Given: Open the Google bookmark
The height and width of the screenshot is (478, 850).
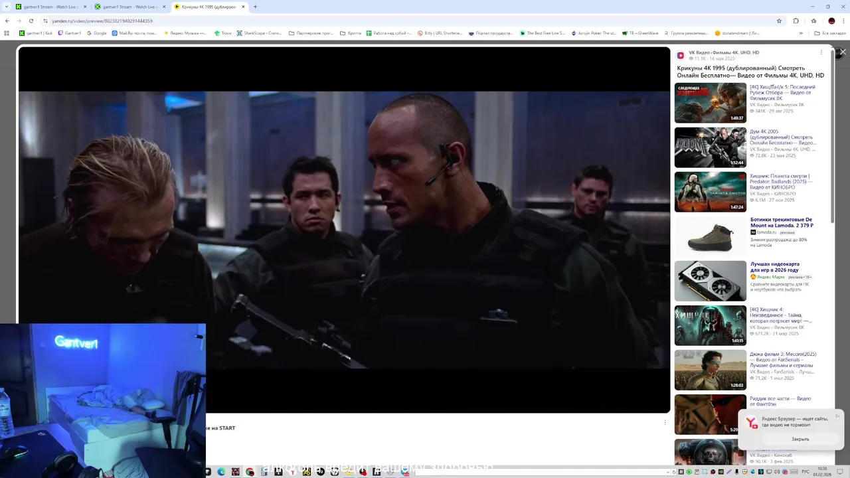Looking at the screenshot, I should click(x=97, y=33).
